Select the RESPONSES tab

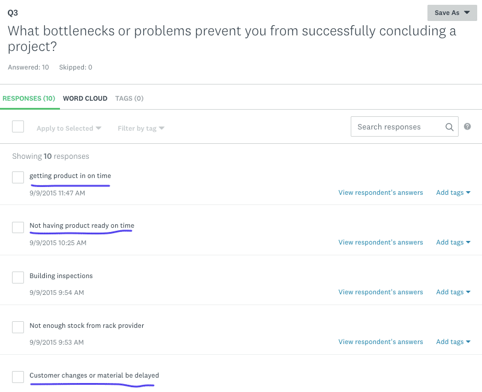coord(29,98)
